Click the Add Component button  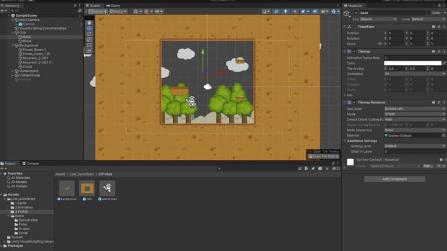395,179
